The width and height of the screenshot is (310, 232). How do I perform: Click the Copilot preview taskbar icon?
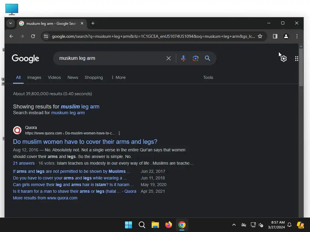[300, 225]
